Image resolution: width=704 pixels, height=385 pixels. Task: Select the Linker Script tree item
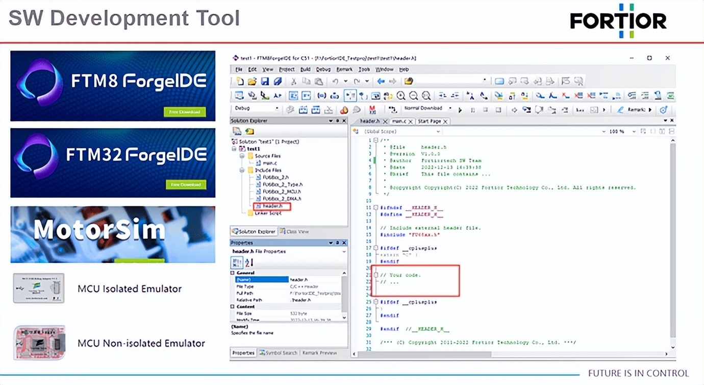point(264,213)
